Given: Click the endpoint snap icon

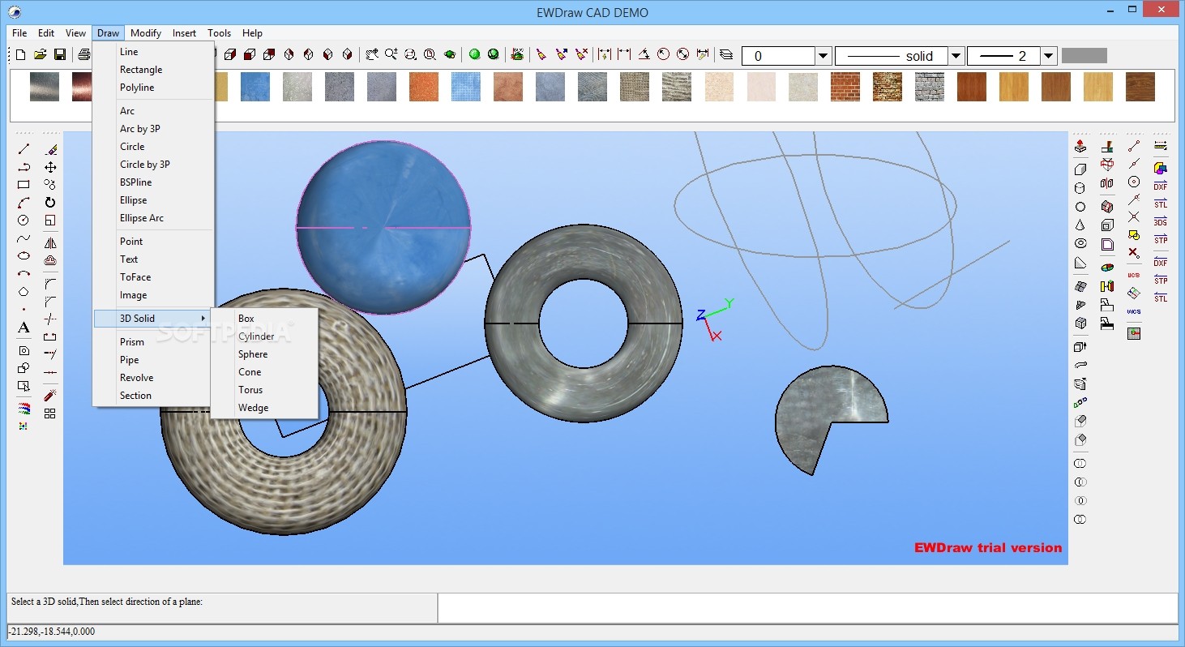Looking at the screenshot, I should pos(1134,146).
